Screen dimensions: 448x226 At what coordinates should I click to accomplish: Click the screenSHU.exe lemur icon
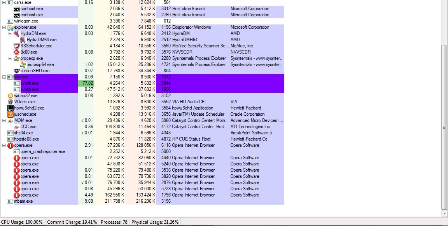click(x=17, y=71)
